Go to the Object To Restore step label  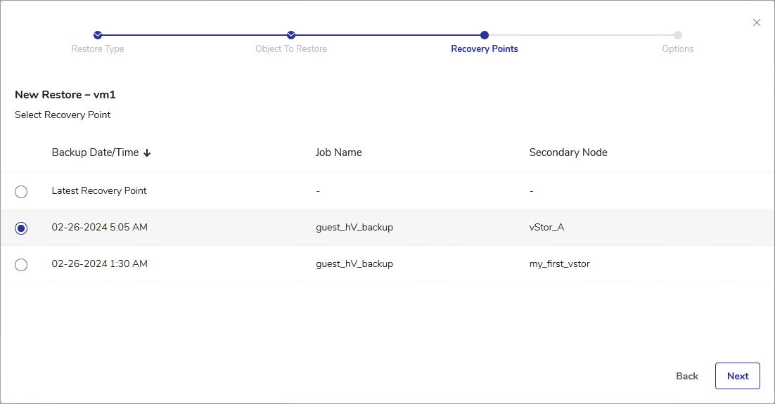(291, 49)
